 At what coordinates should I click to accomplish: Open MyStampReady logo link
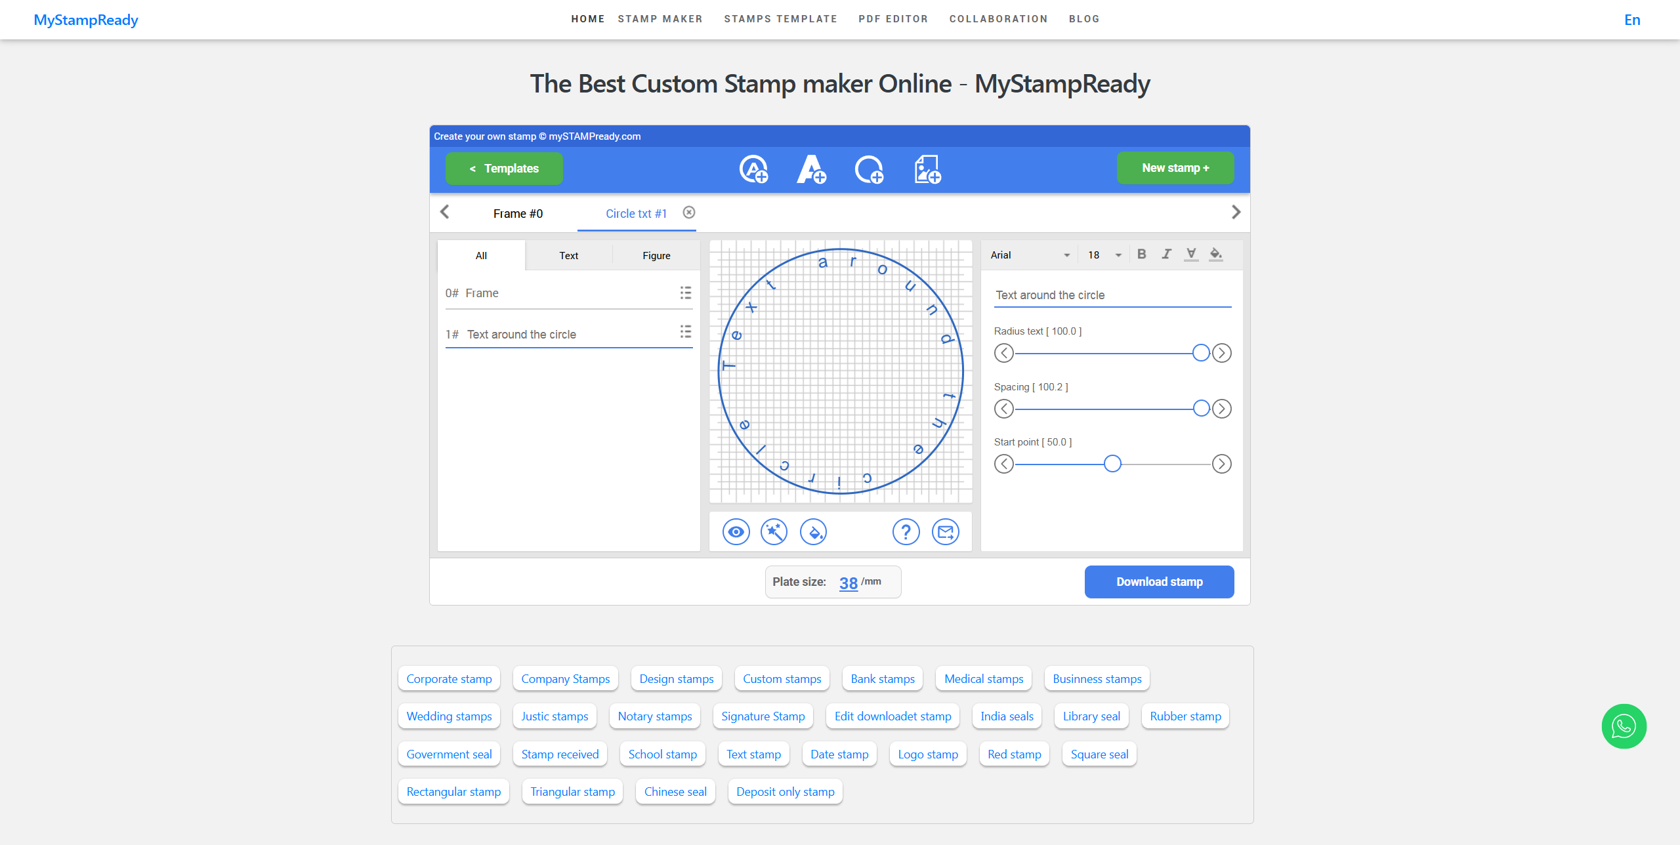point(86,20)
